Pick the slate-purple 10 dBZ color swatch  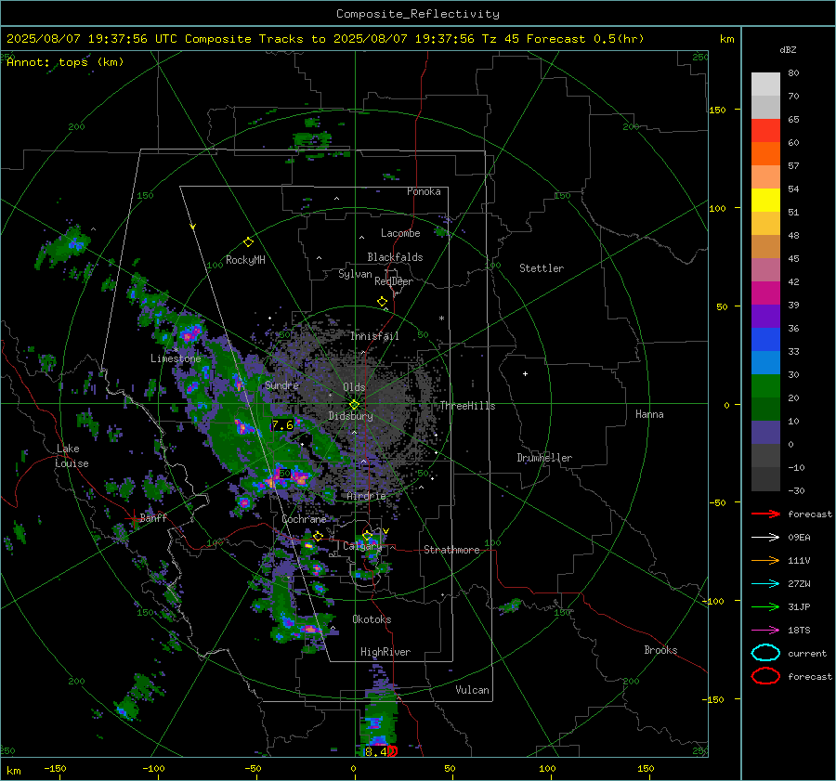(765, 432)
